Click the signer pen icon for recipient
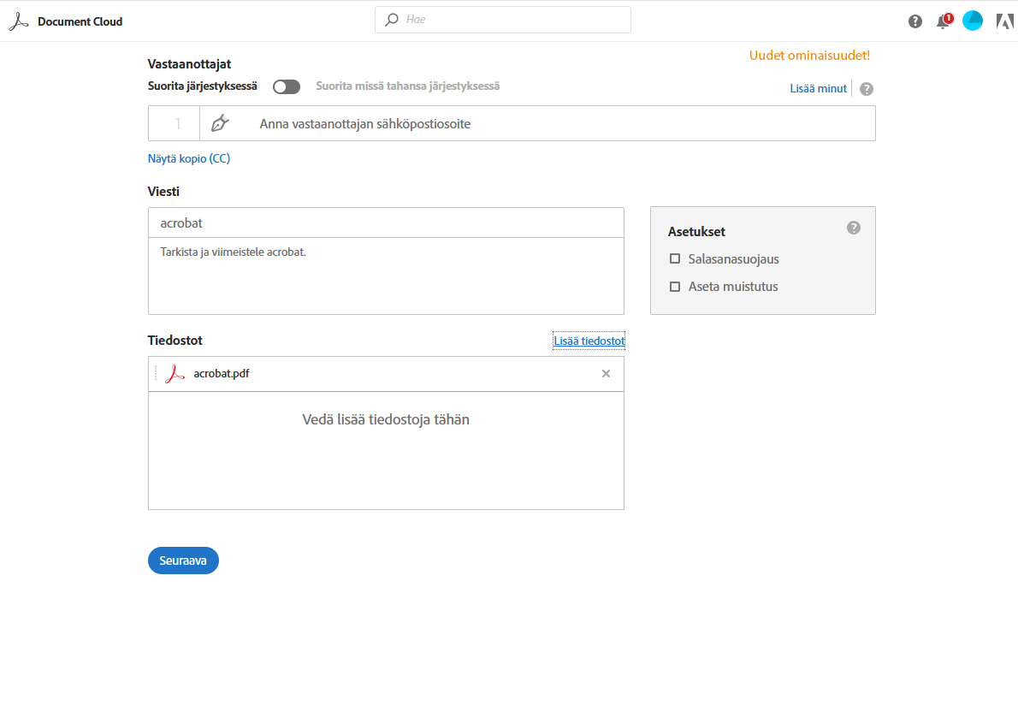Viewport: 1018px width, 706px height. click(x=220, y=123)
